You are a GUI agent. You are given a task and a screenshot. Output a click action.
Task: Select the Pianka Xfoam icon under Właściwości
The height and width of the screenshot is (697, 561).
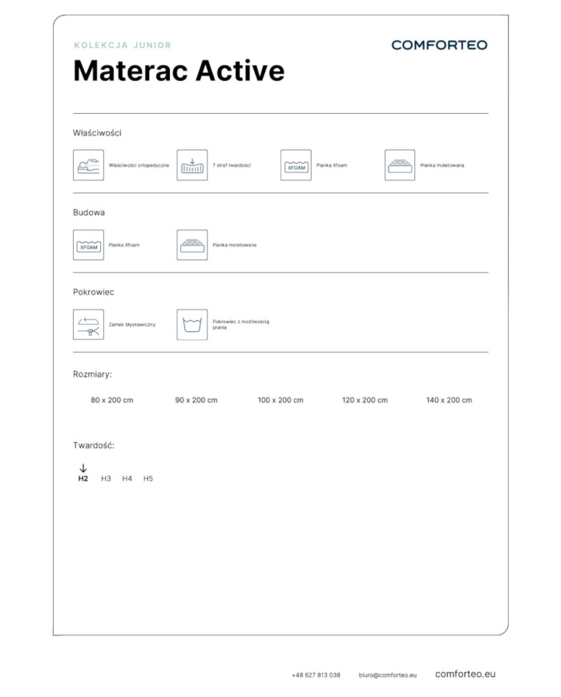(x=296, y=165)
